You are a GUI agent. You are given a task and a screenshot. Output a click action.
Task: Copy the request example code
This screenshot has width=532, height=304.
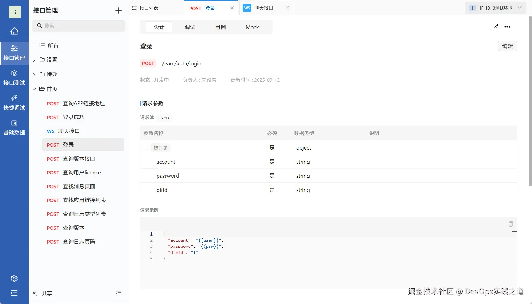coord(511,224)
